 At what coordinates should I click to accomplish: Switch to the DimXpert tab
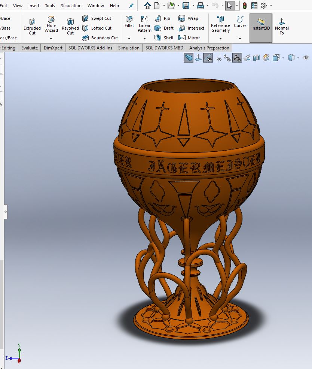(53, 48)
